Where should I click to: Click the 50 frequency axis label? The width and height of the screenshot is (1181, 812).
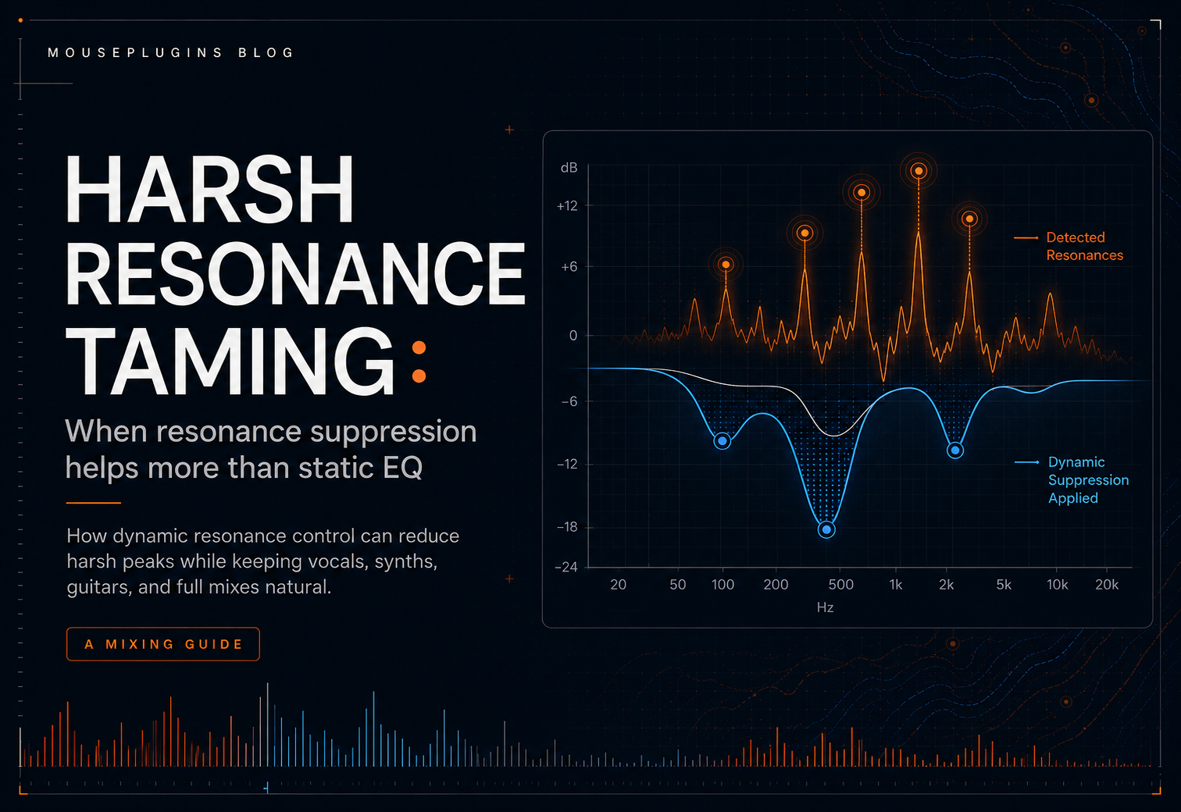coord(677,585)
